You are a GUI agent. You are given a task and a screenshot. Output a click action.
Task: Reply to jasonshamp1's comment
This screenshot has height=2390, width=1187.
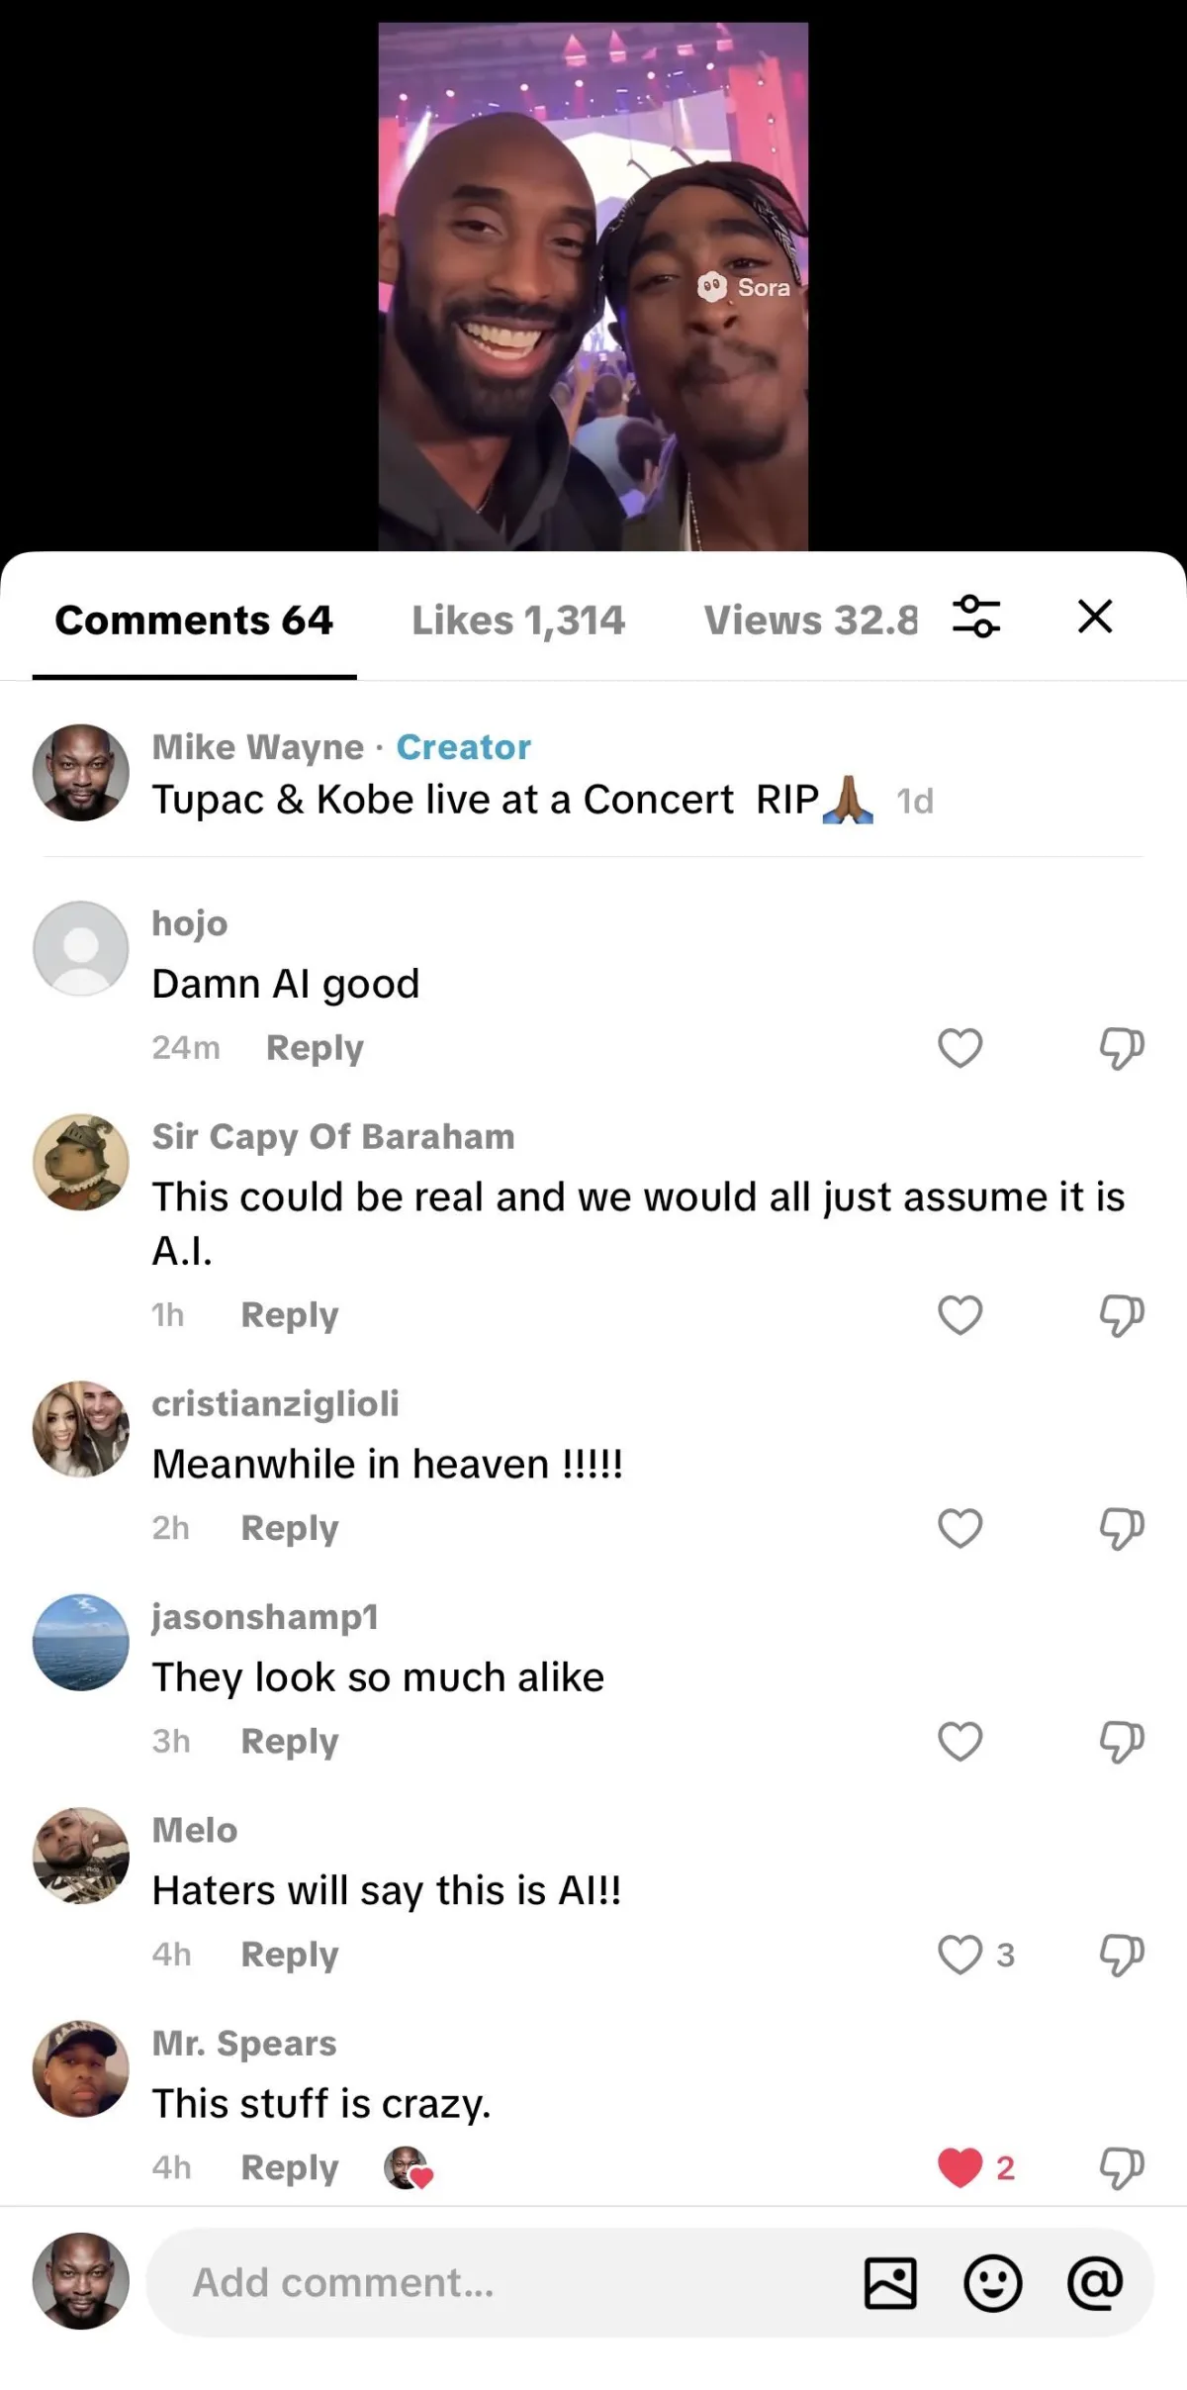290,1741
